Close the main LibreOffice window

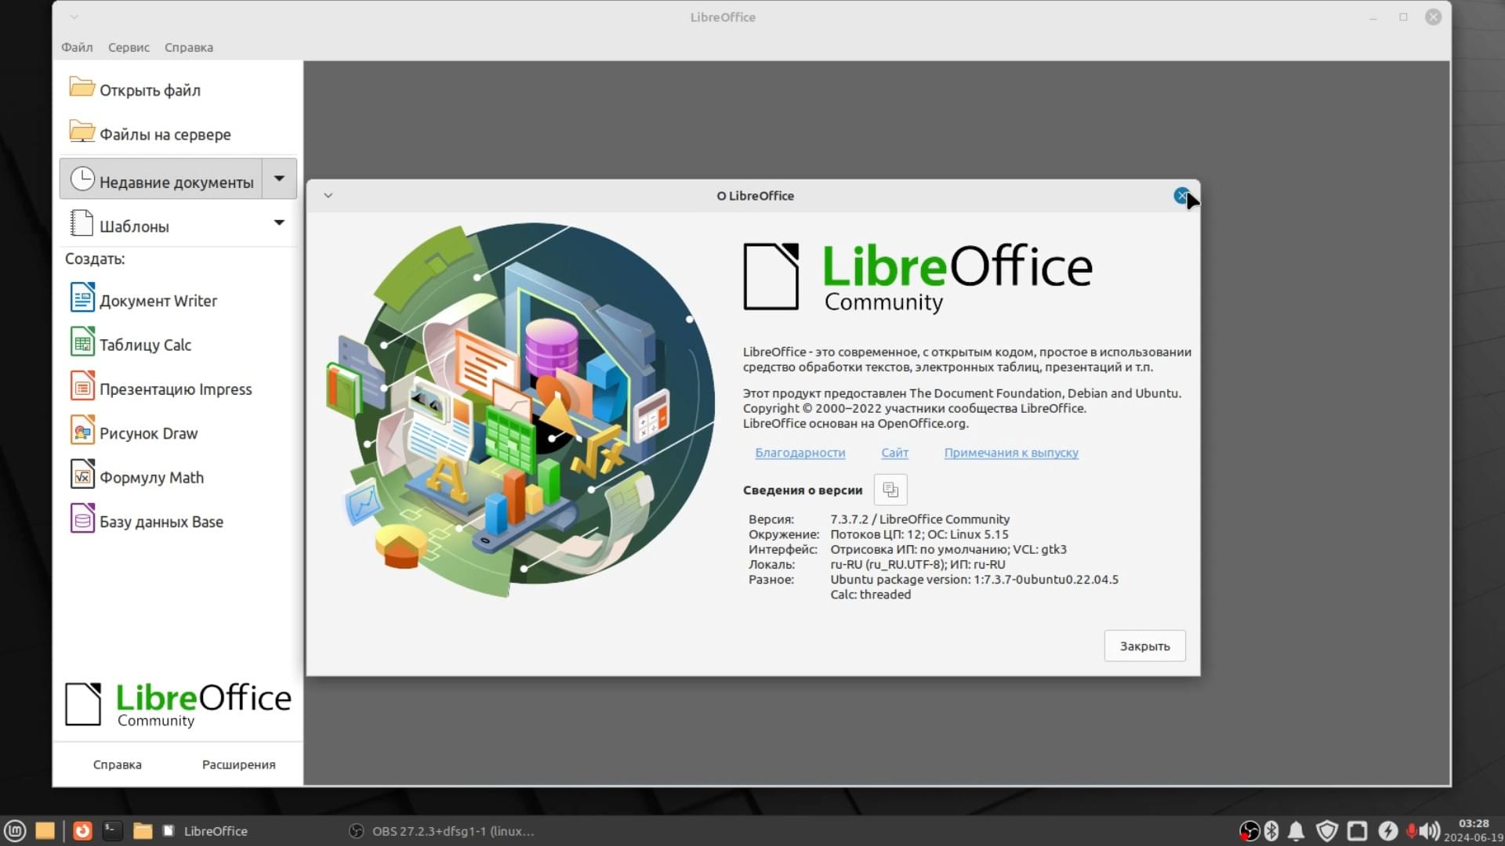point(1433,17)
